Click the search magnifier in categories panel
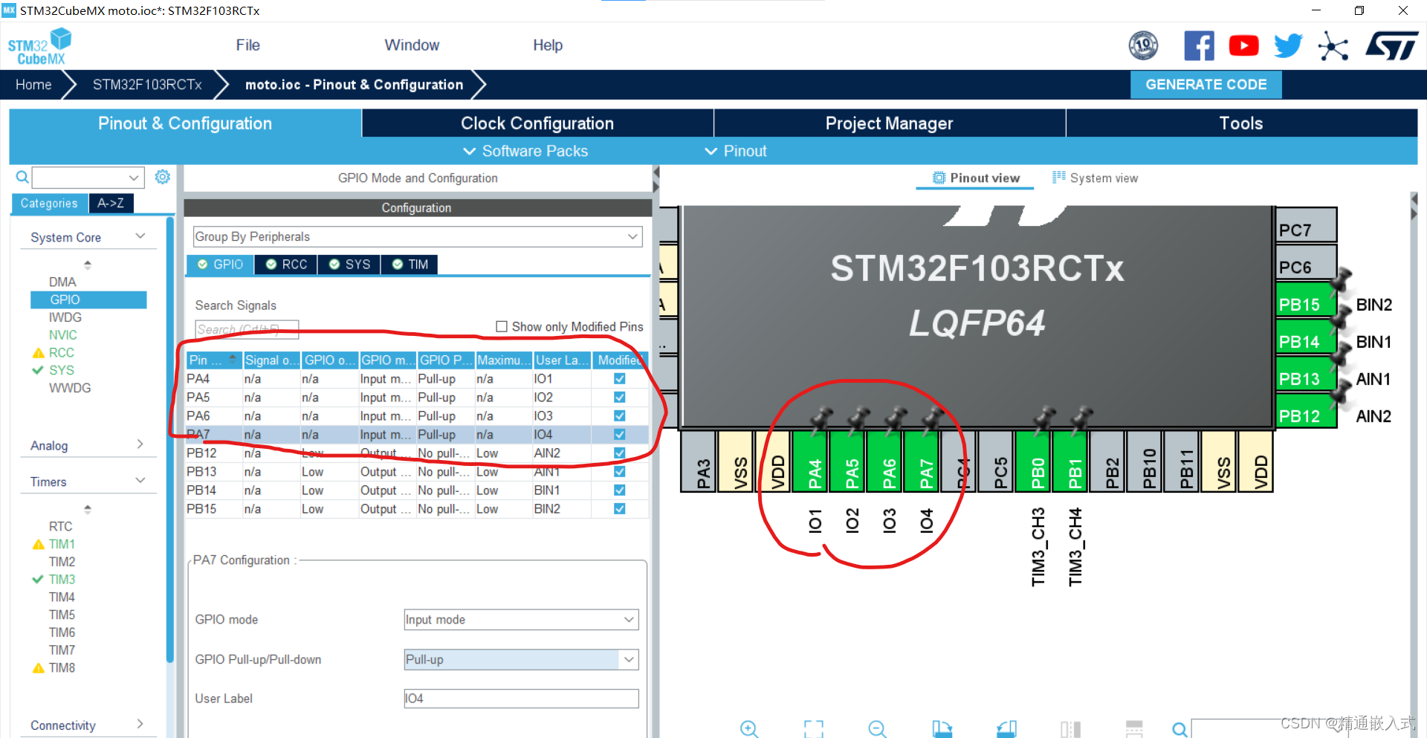Viewport: 1427px width, 738px height. click(22, 177)
